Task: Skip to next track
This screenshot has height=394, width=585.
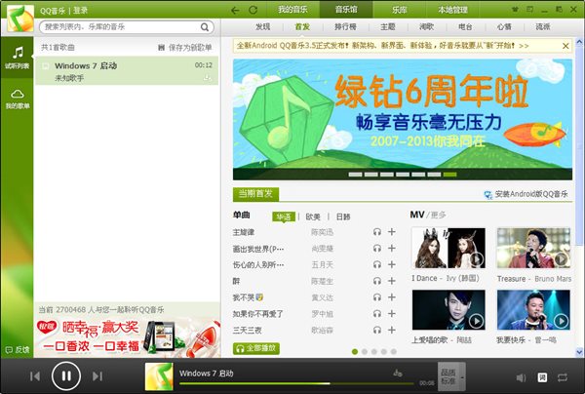Action: (97, 376)
